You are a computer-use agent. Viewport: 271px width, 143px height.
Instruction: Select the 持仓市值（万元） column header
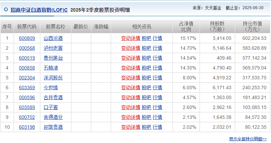click(253, 27)
